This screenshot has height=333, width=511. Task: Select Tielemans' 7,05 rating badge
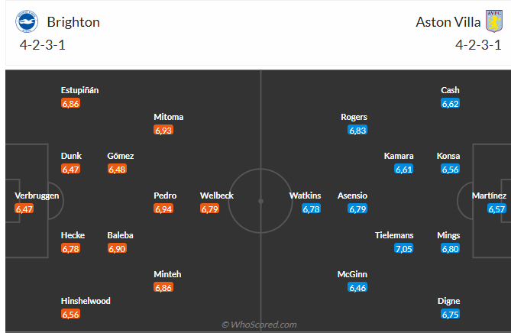404,249
